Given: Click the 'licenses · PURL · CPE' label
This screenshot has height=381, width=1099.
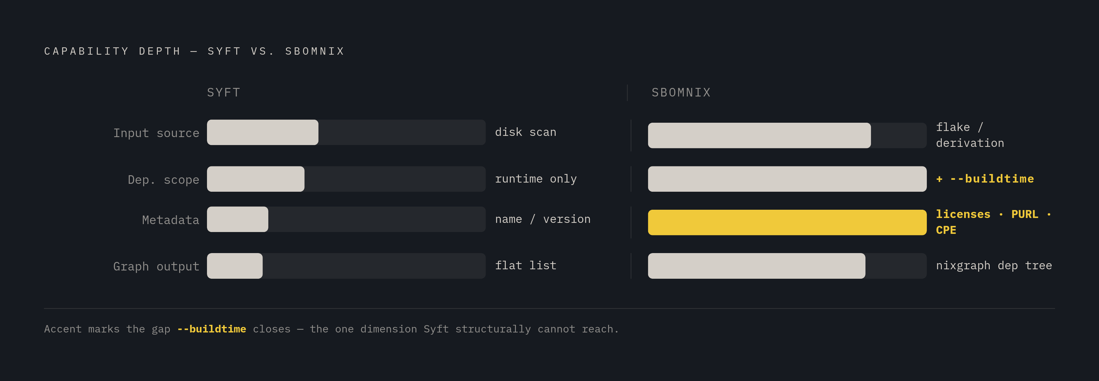Looking at the screenshot, I should click(993, 222).
